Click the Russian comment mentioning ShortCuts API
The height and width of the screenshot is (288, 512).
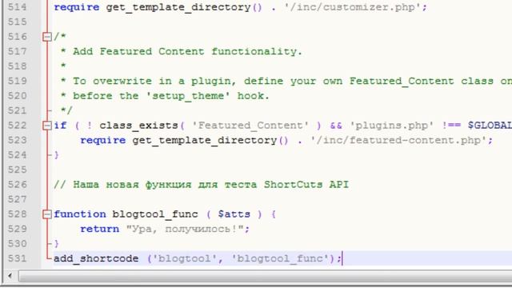coord(201,185)
